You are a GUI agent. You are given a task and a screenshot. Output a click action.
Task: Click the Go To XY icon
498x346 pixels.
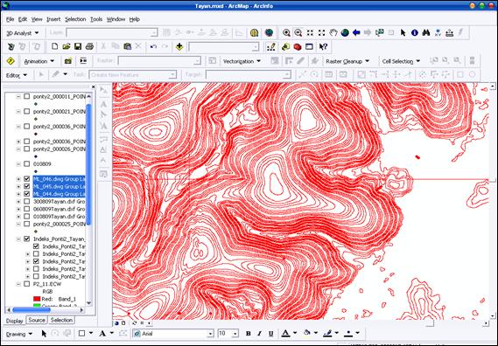[x=438, y=32]
